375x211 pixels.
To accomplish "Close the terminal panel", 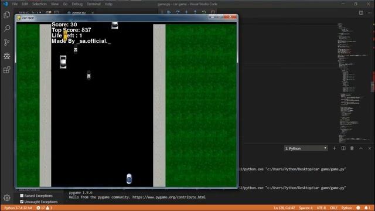I will 370,148.
